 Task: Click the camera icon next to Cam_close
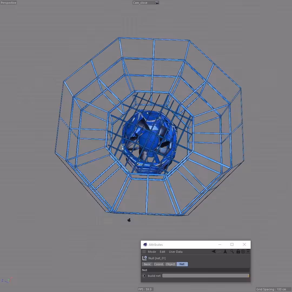(157, 3)
